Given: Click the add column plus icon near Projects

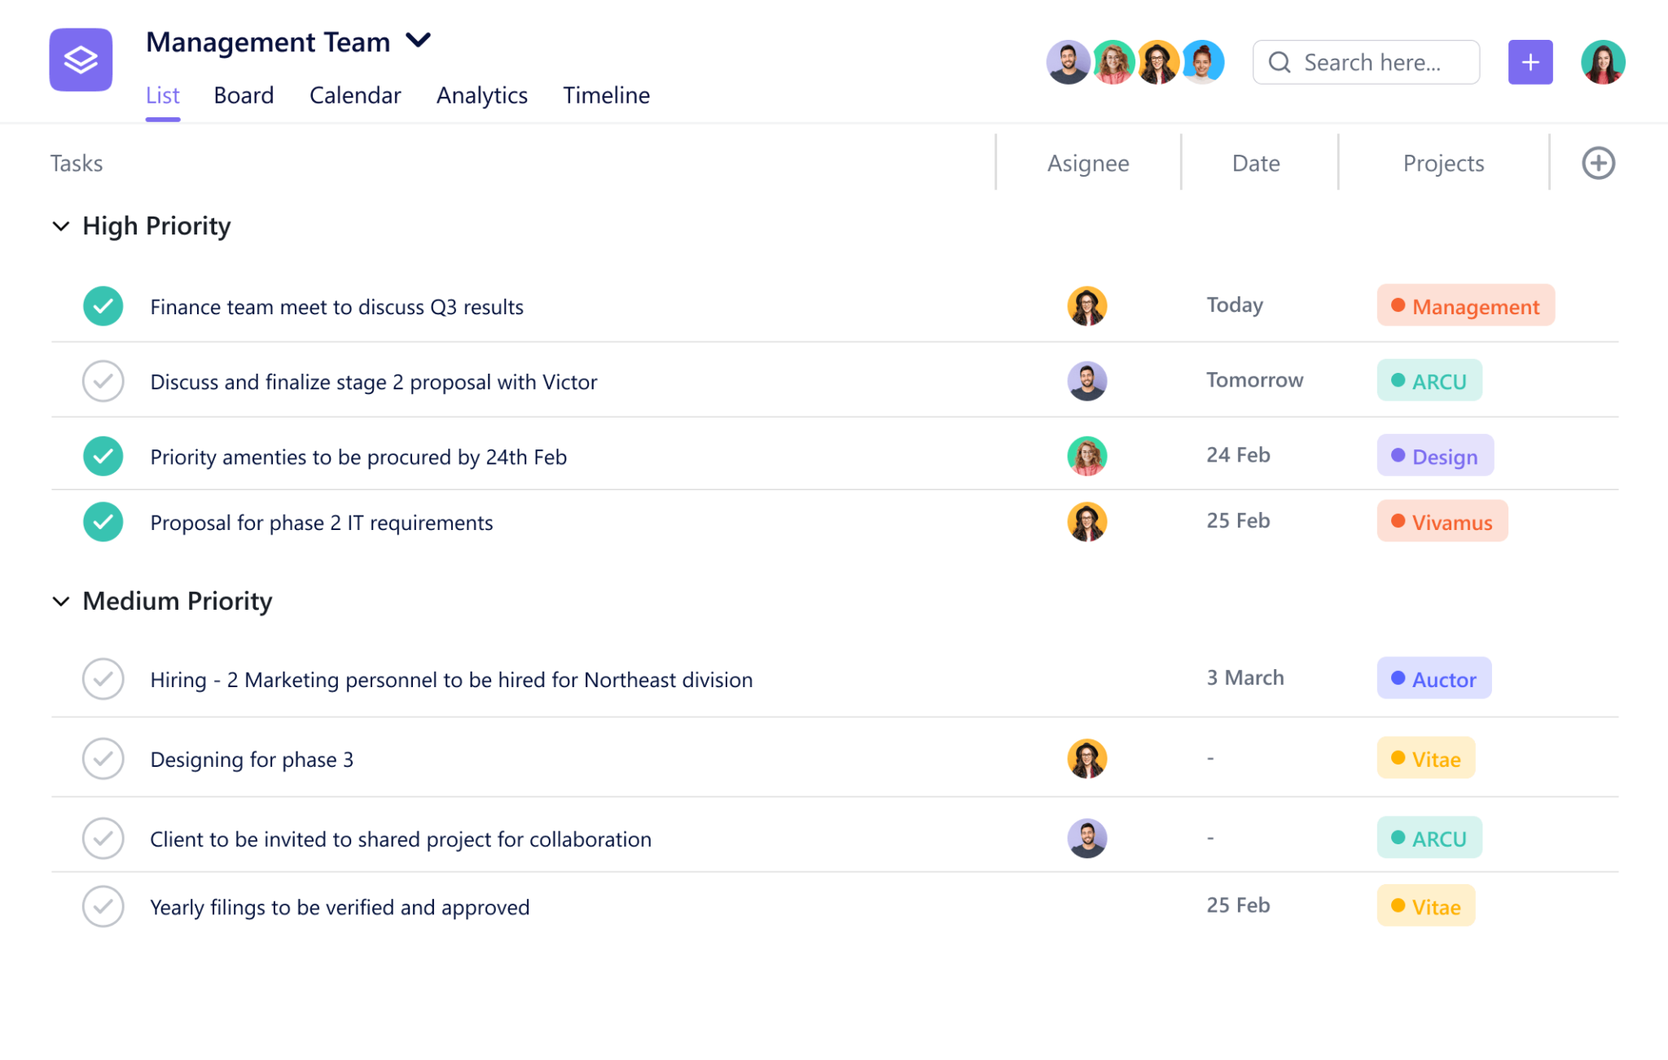Looking at the screenshot, I should (x=1598, y=163).
